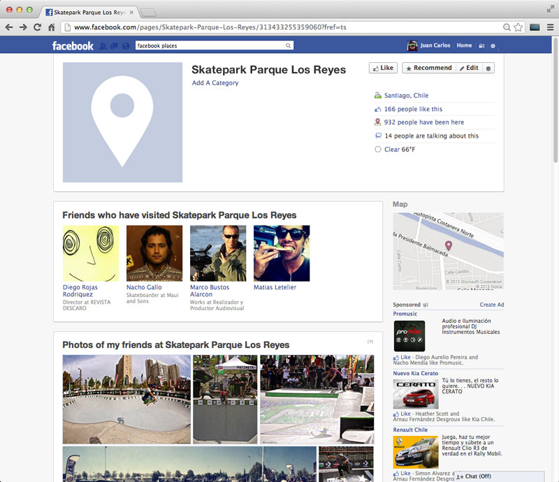The image size is (559, 482).
Task: Go to Home in the Facebook header
Action: click(x=464, y=45)
